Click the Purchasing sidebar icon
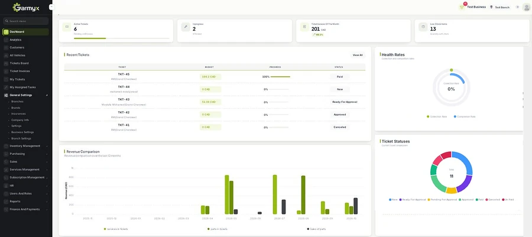The width and height of the screenshot is (532, 237). tap(6, 154)
